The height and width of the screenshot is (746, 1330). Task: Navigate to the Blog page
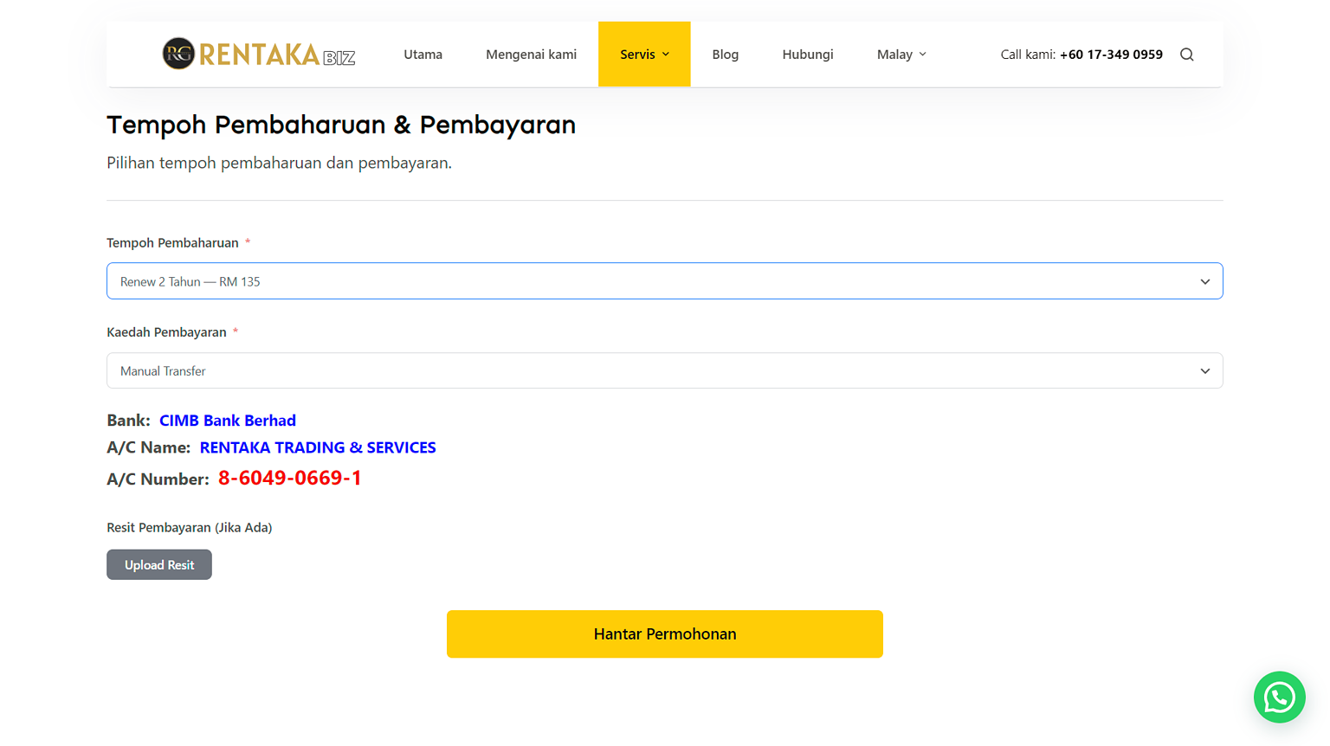(725, 55)
